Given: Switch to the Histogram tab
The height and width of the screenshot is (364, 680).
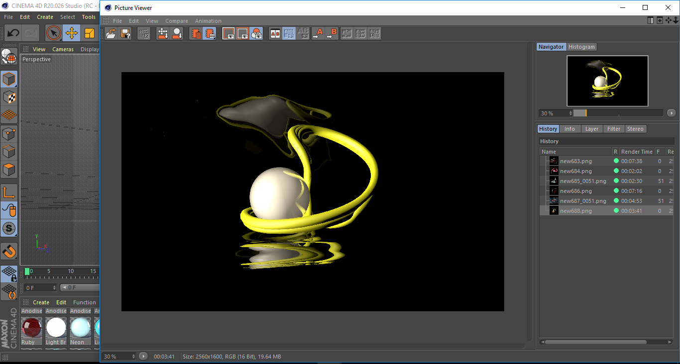Looking at the screenshot, I should [581, 47].
